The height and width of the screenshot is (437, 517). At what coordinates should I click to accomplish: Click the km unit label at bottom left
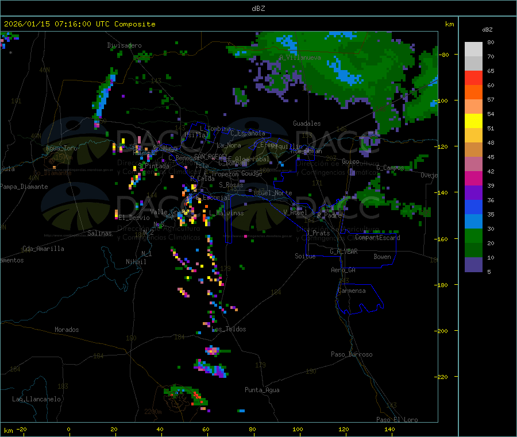(8, 431)
